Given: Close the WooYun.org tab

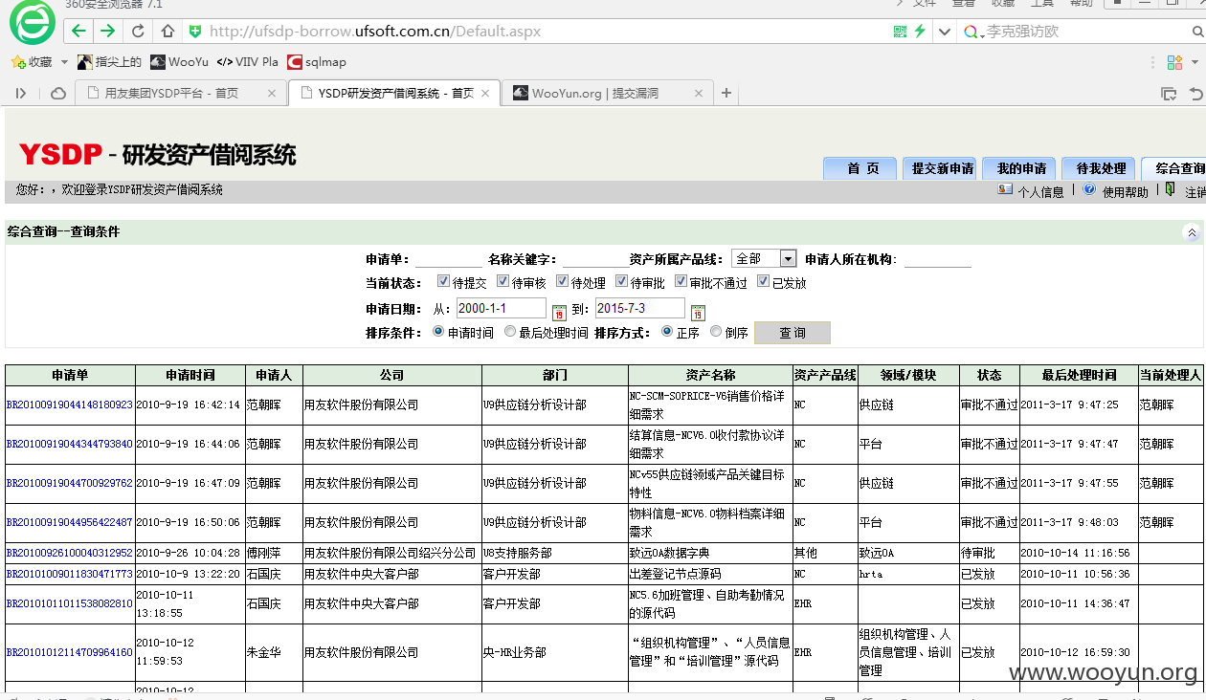Looking at the screenshot, I should pyautogui.click(x=699, y=93).
